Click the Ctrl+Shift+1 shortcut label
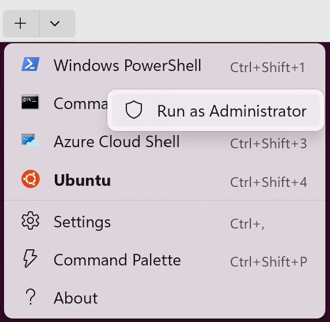Viewport: 330px width, 322px height. (x=267, y=68)
